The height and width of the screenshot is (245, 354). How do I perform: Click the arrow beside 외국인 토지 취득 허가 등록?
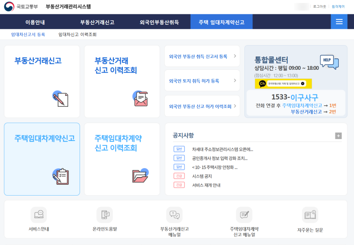coord(235,81)
